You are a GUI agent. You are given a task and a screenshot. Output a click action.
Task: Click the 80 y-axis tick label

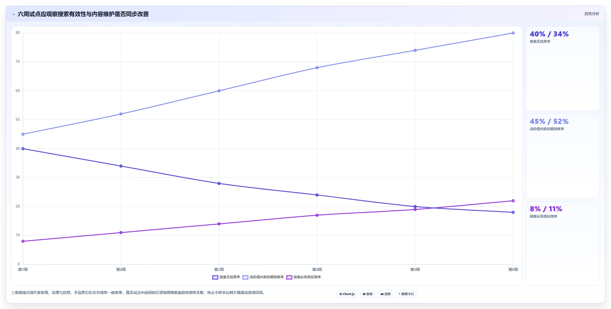(x=18, y=33)
